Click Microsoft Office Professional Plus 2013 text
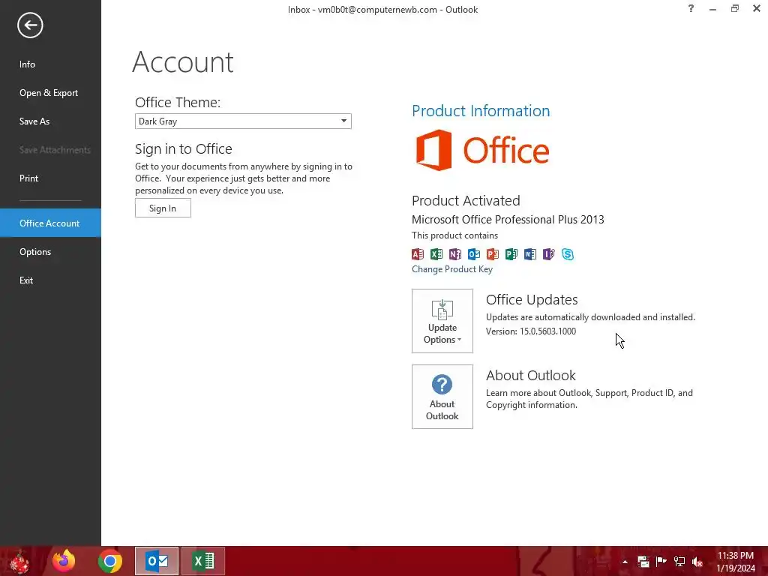 tap(508, 220)
